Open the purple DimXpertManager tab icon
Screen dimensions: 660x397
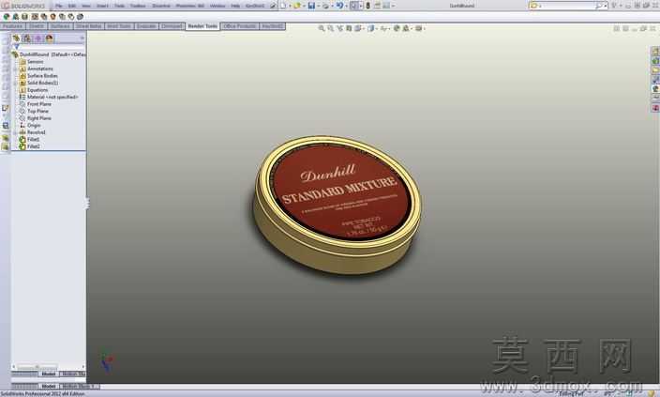37,38
